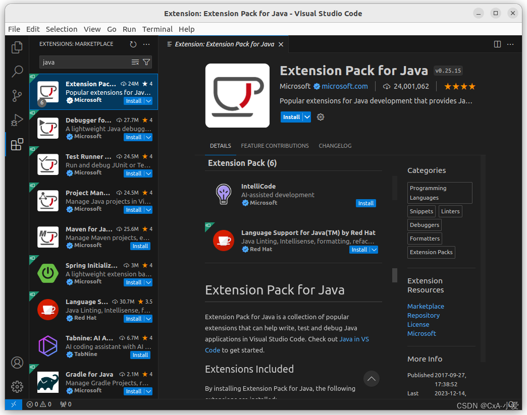This screenshot has width=527, height=415.
Task: Open the Repository resource link
Action: [x=423, y=315]
